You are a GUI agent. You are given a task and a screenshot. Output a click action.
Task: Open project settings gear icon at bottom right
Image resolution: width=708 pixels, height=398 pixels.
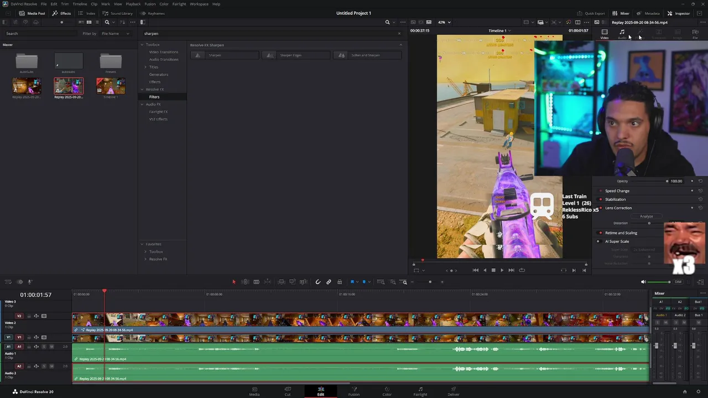(698, 392)
